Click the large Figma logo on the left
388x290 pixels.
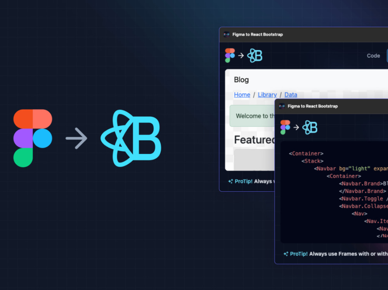click(x=33, y=138)
